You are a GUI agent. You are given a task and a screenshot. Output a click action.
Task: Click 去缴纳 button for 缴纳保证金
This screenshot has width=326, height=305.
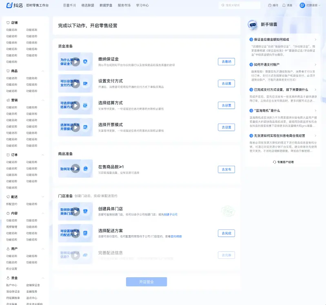(x=226, y=62)
